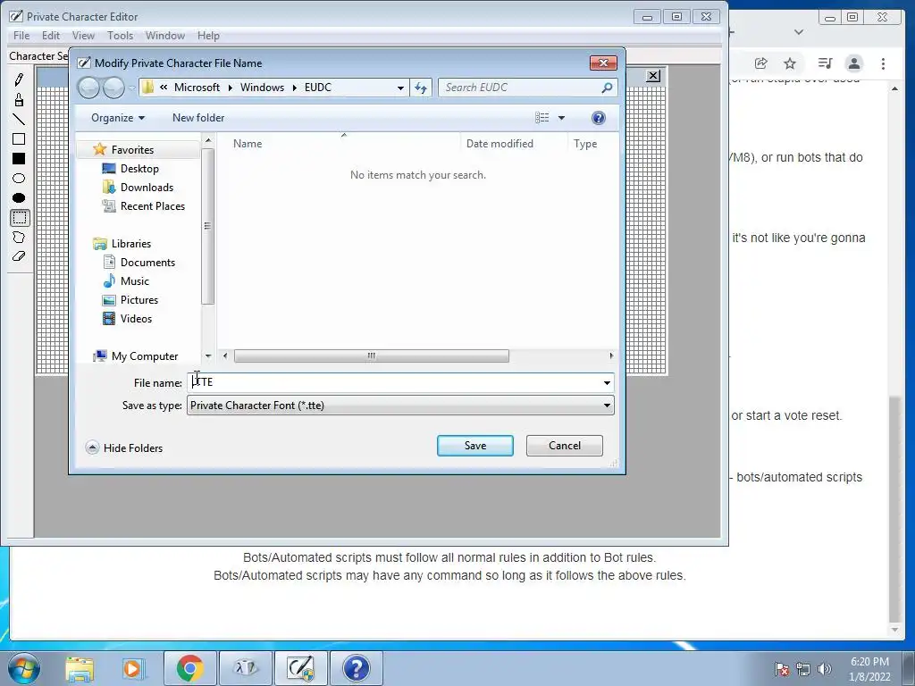The height and width of the screenshot is (686, 915).
Task: Click the Help taskbar button
Action: (x=357, y=668)
